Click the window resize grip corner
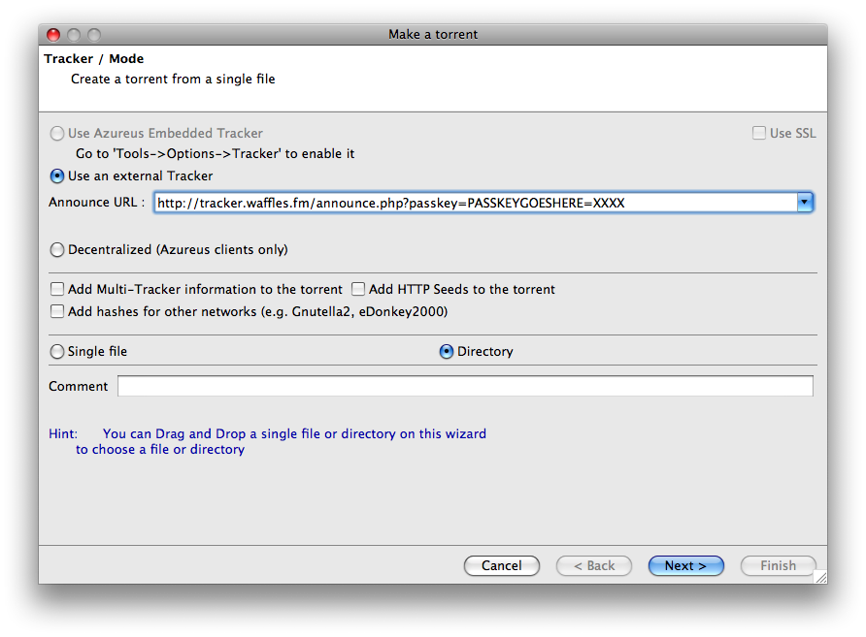Viewport: 866px width, 637px height. point(820,577)
